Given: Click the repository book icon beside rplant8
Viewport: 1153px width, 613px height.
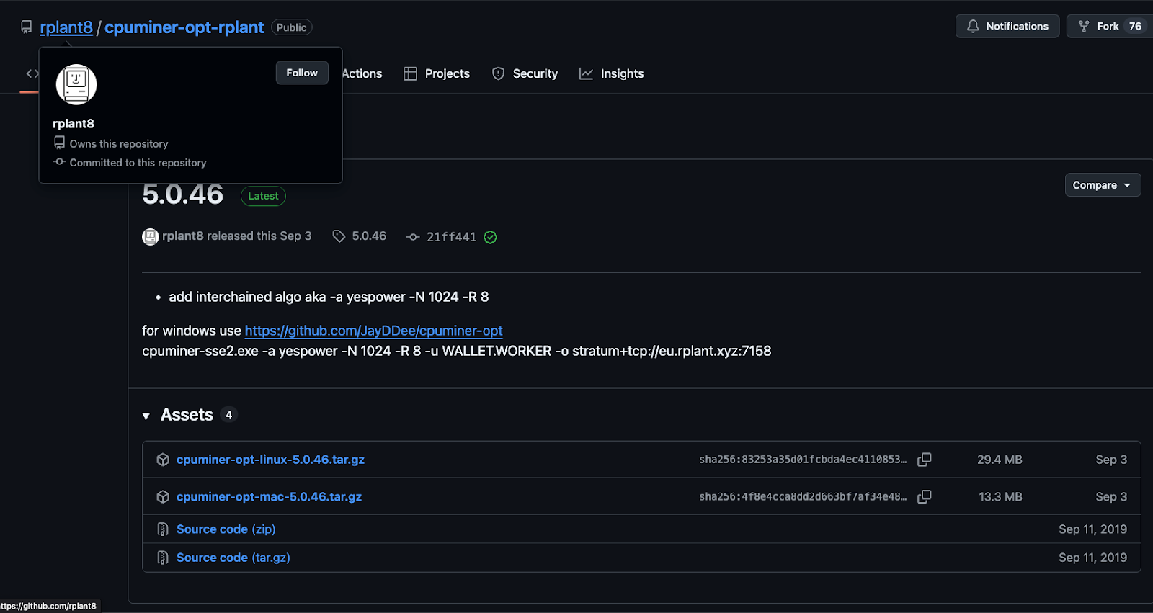Looking at the screenshot, I should point(27,27).
